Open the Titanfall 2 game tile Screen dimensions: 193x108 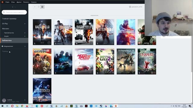126,61
